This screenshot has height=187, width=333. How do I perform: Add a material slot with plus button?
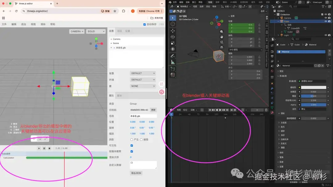(x=329, y=51)
